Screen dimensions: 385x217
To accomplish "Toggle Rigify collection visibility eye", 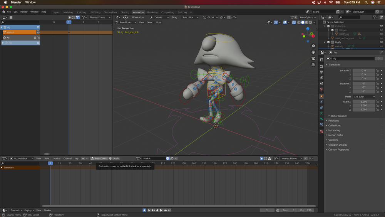I will click(381, 42).
